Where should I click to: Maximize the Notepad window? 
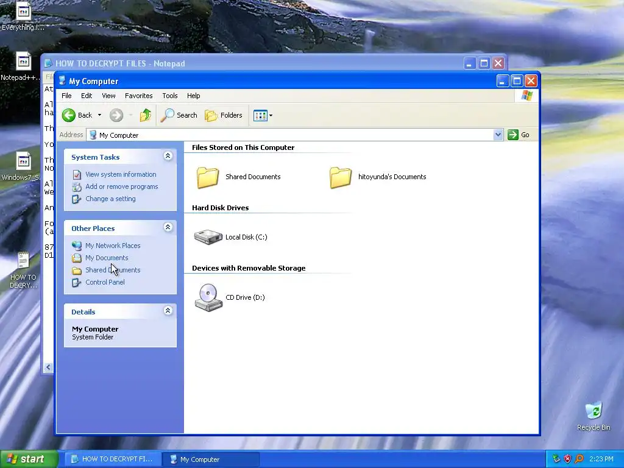[x=484, y=63]
